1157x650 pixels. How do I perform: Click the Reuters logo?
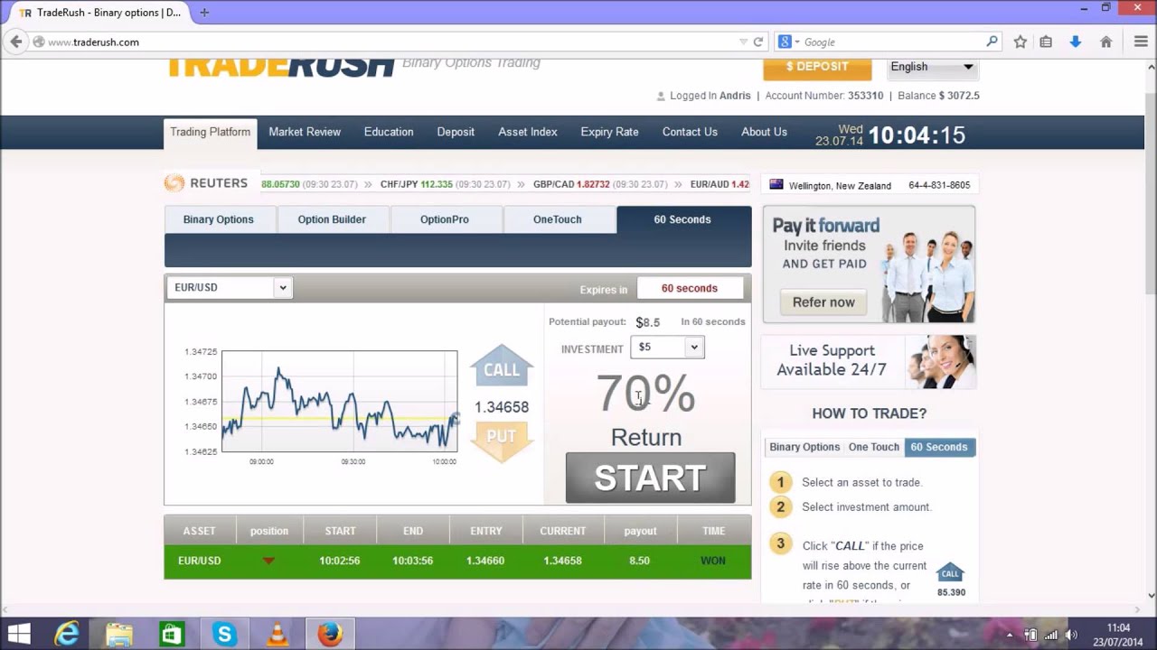pyautogui.click(x=206, y=183)
